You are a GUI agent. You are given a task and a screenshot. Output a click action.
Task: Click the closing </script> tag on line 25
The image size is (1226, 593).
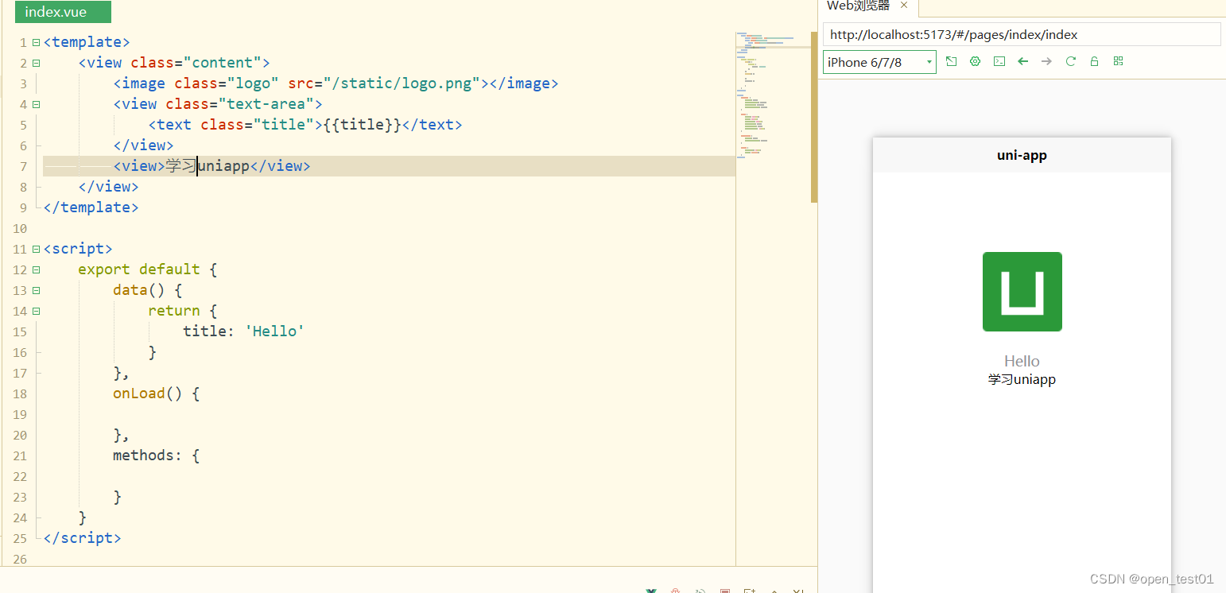(82, 538)
